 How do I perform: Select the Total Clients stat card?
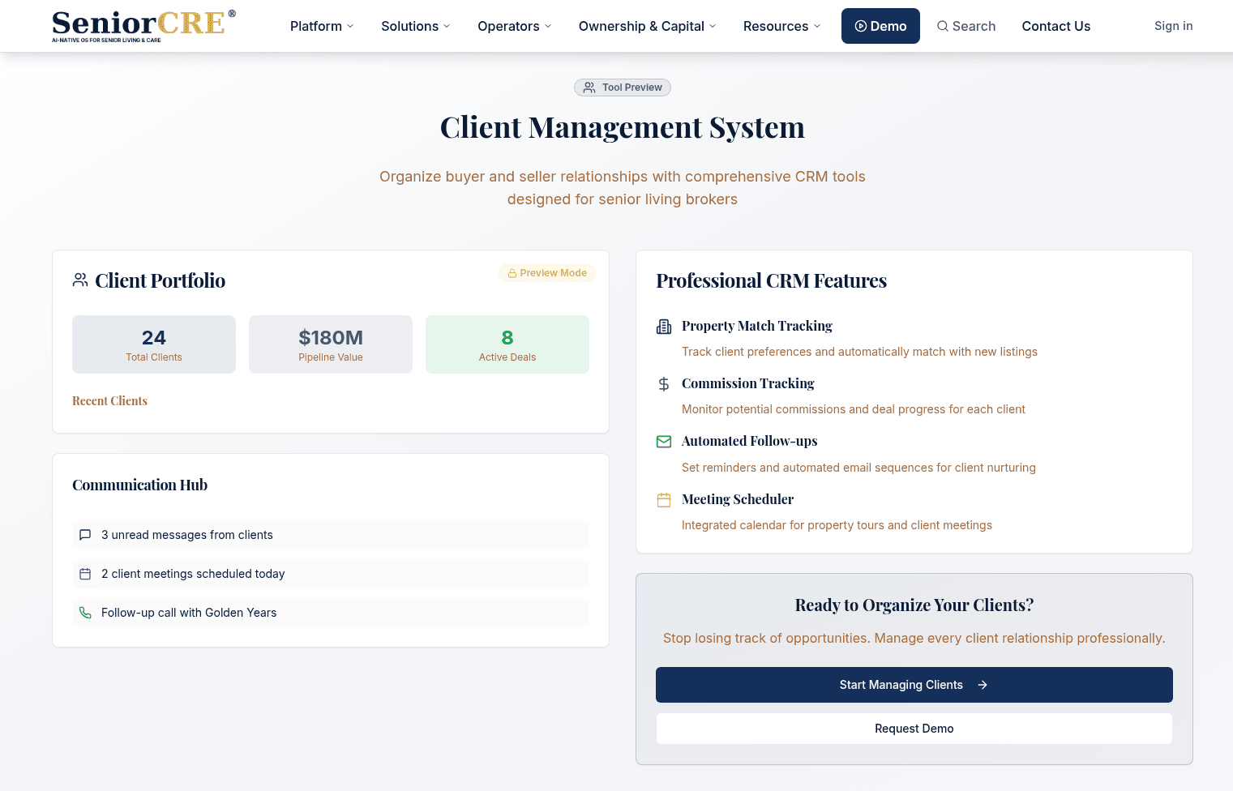click(154, 344)
